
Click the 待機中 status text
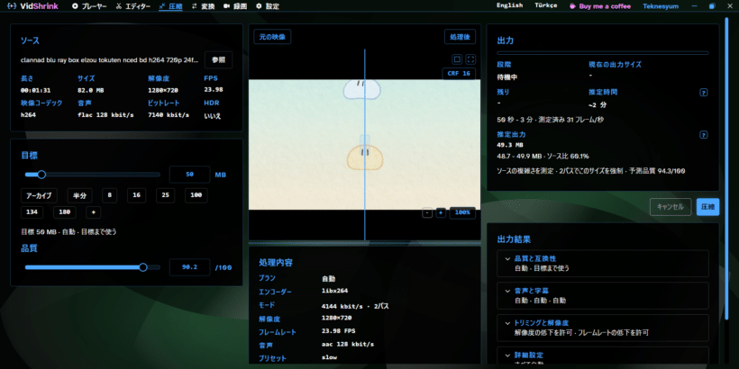coord(507,77)
